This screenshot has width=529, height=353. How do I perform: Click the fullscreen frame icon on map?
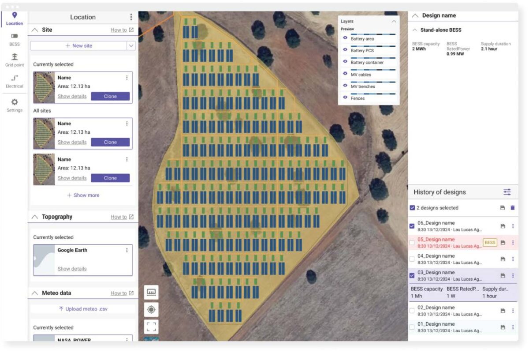[x=151, y=327]
